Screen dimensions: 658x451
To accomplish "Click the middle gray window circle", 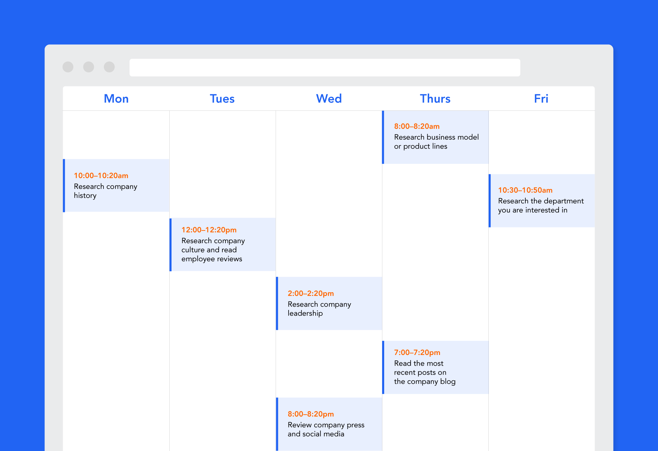I will (x=88, y=67).
